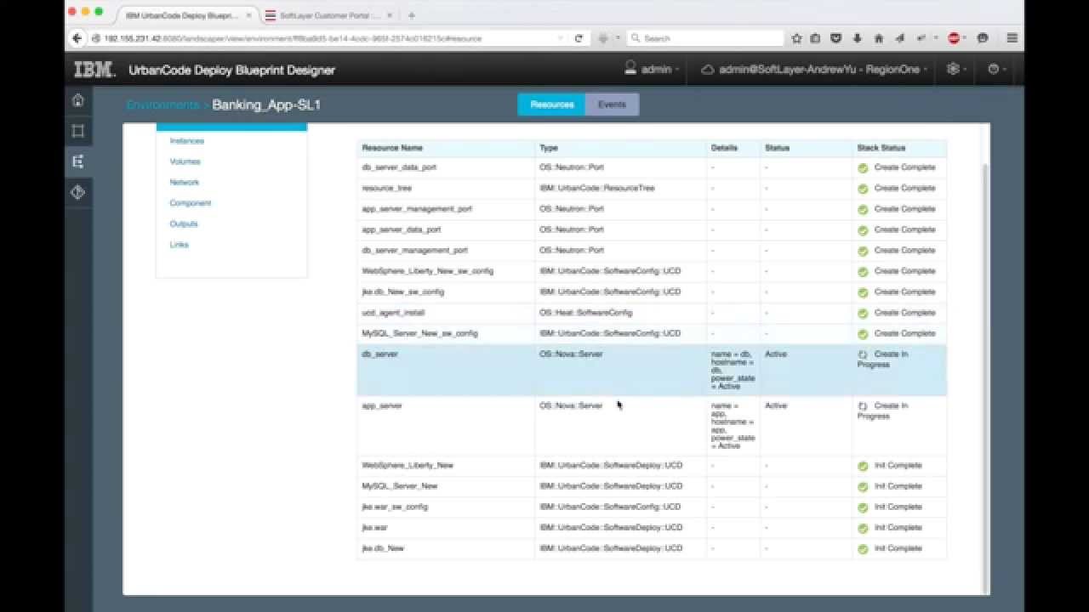Close the IBM UrbanCode Deploy tab
The height and width of the screenshot is (612, 1089).
click(x=249, y=15)
